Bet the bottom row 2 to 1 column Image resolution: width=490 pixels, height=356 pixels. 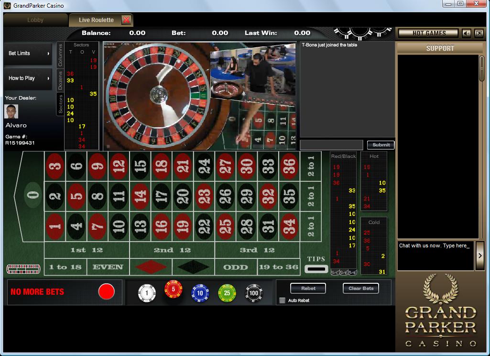coord(311,226)
